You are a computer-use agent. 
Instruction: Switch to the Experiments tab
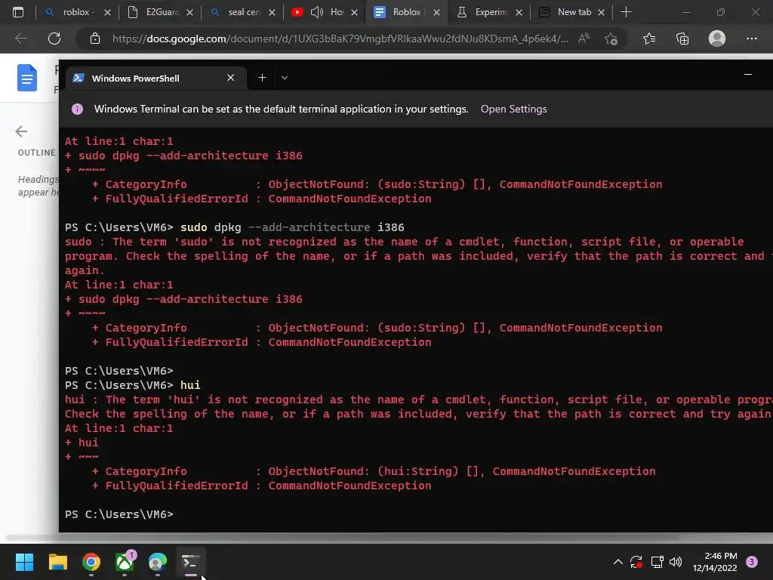click(x=490, y=12)
